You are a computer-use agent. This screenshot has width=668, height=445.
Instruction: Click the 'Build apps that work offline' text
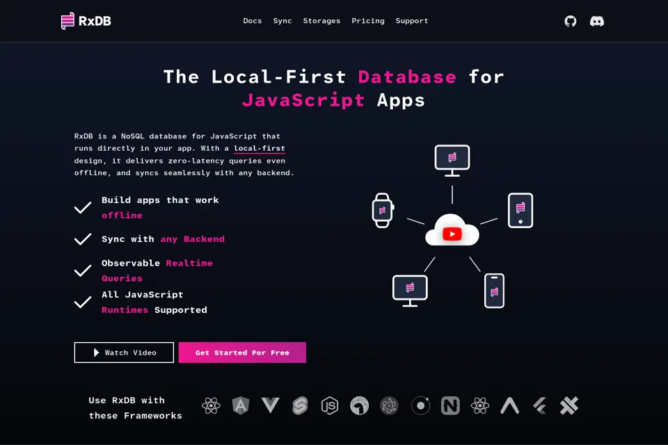(160, 208)
